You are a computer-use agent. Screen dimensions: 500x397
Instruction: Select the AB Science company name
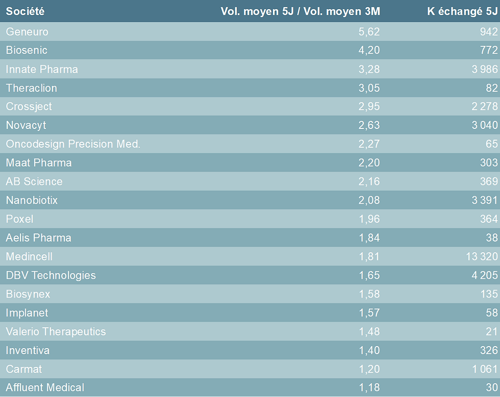coord(34,181)
